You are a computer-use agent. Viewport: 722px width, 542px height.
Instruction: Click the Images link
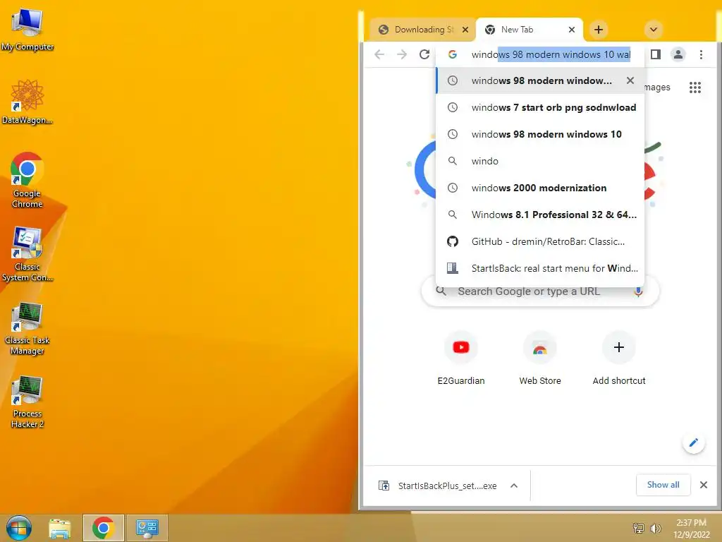click(x=658, y=88)
